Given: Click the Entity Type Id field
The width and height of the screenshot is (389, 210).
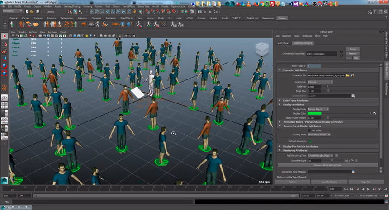Looking at the screenshot, I should [x=314, y=66].
